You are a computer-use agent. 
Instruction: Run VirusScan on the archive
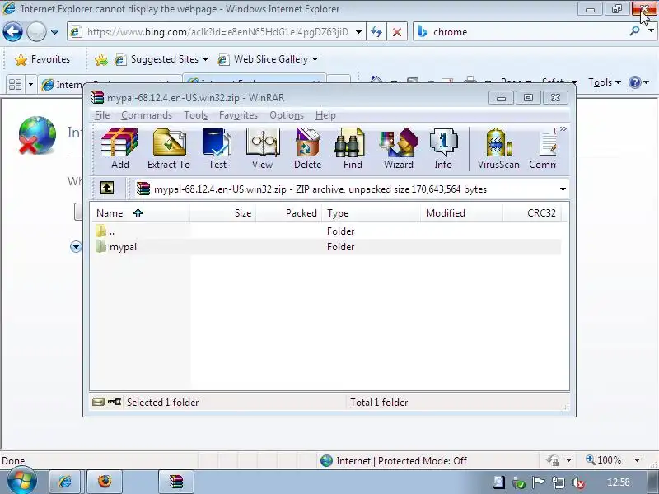point(498,149)
